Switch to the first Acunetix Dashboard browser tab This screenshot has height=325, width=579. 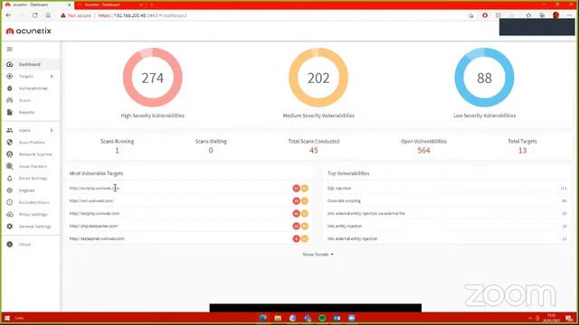tap(37, 5)
